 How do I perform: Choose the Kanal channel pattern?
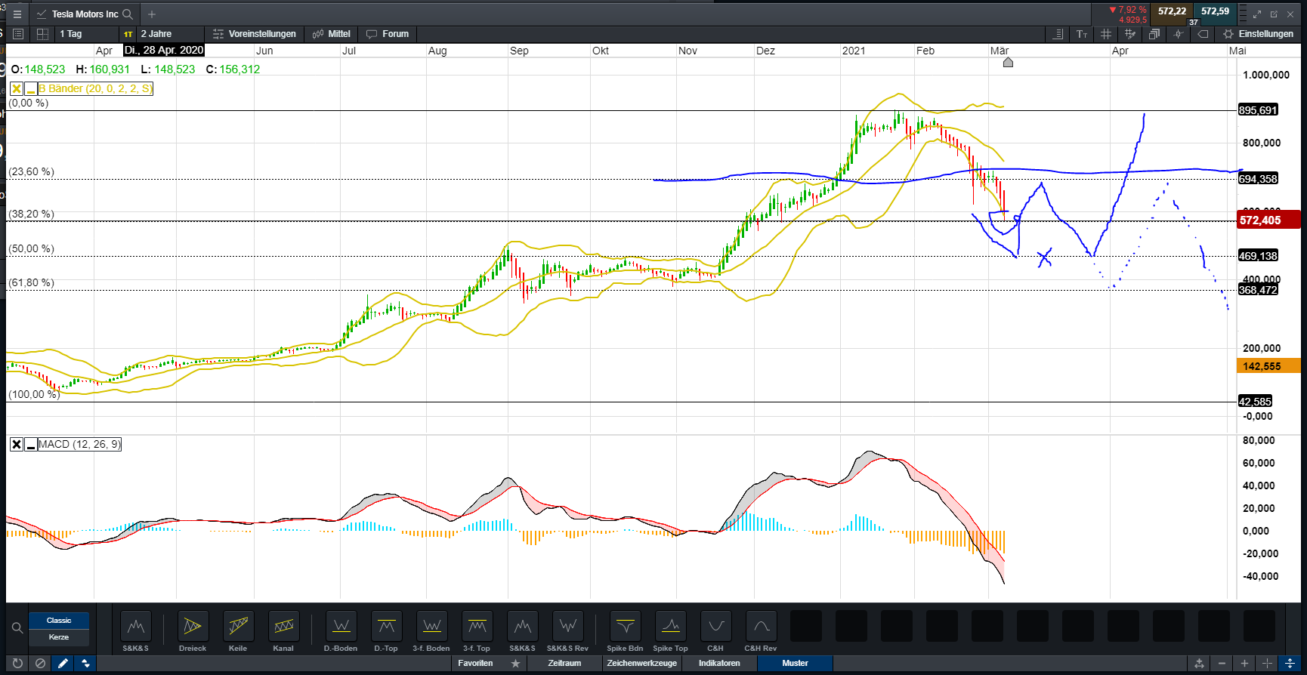click(x=283, y=627)
